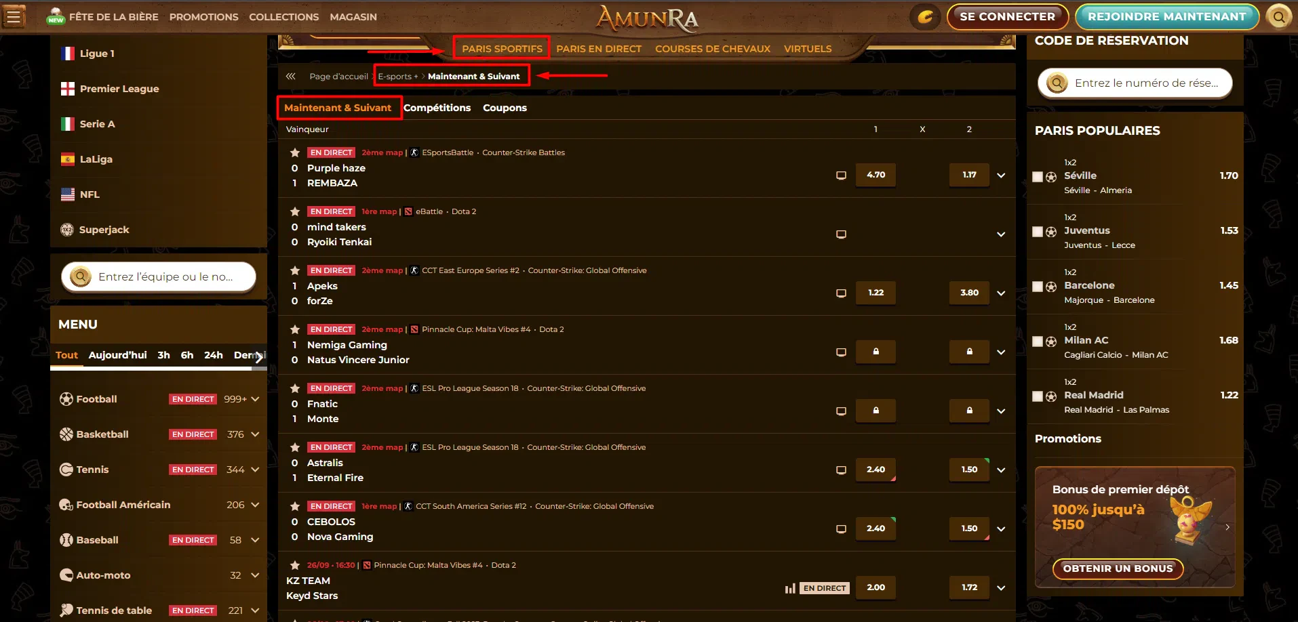Viewport: 1298px width, 622px height.
Task: Select the Coupons tab
Action: pos(505,108)
